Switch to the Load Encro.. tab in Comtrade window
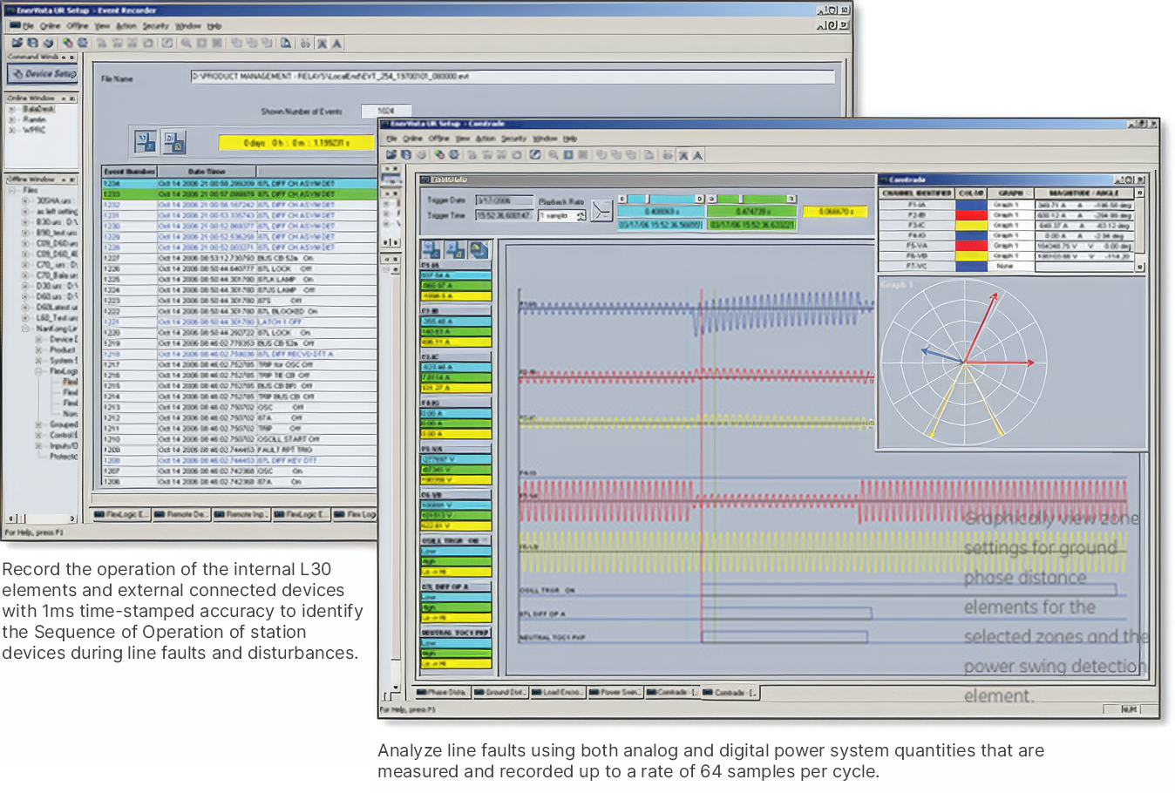Viewport: 1175px width, 793px height. (557, 693)
